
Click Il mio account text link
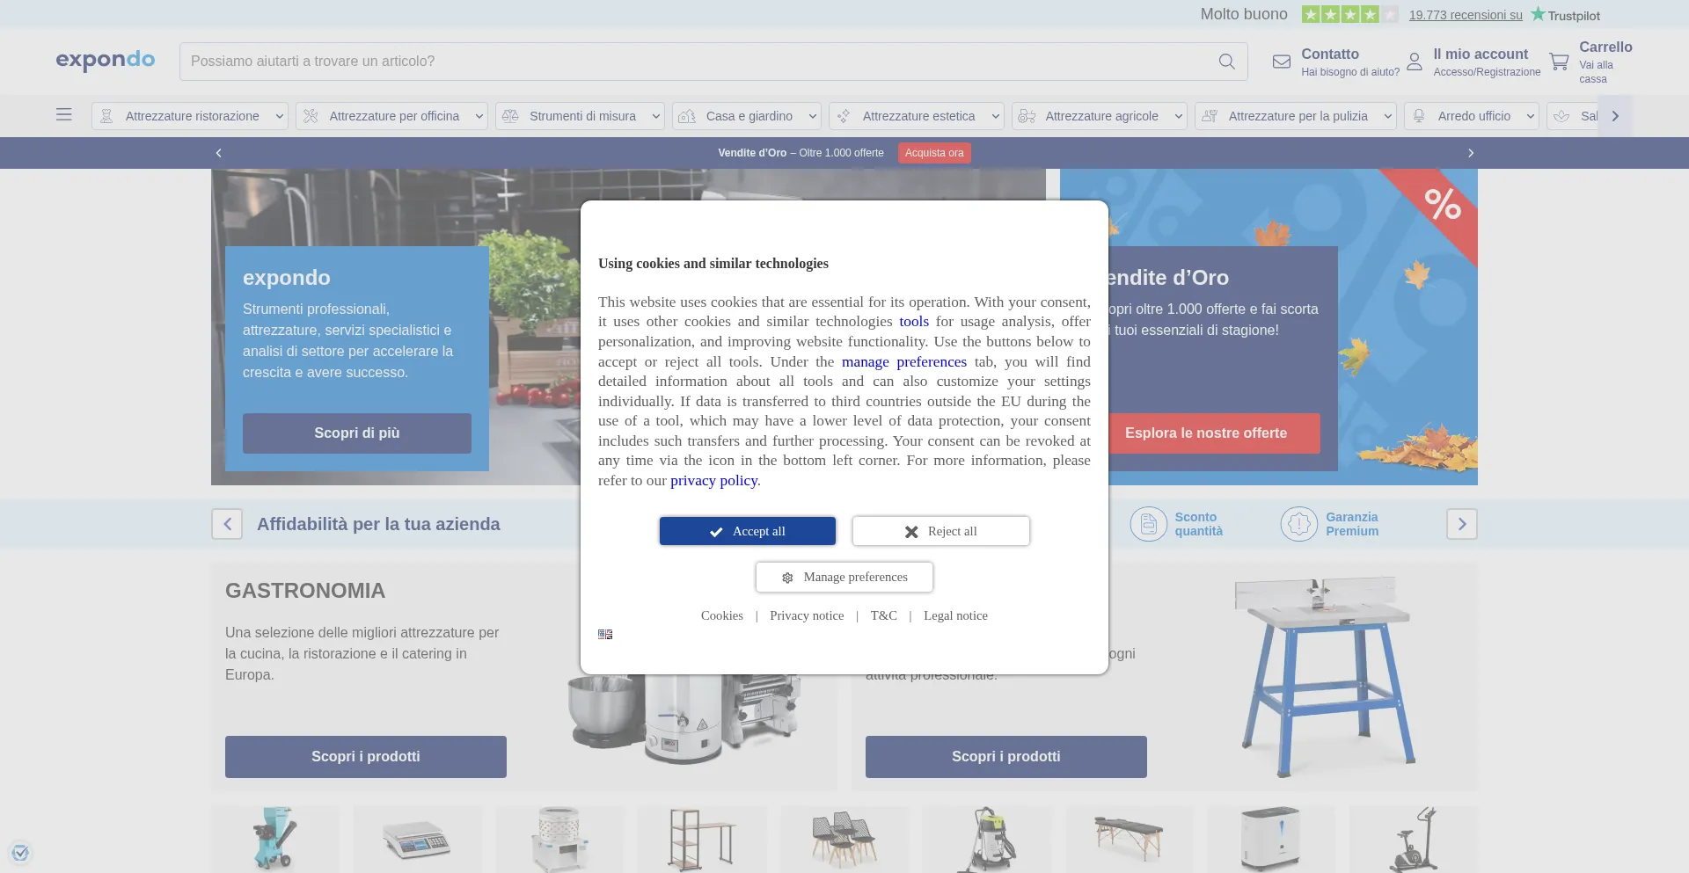click(1487, 62)
